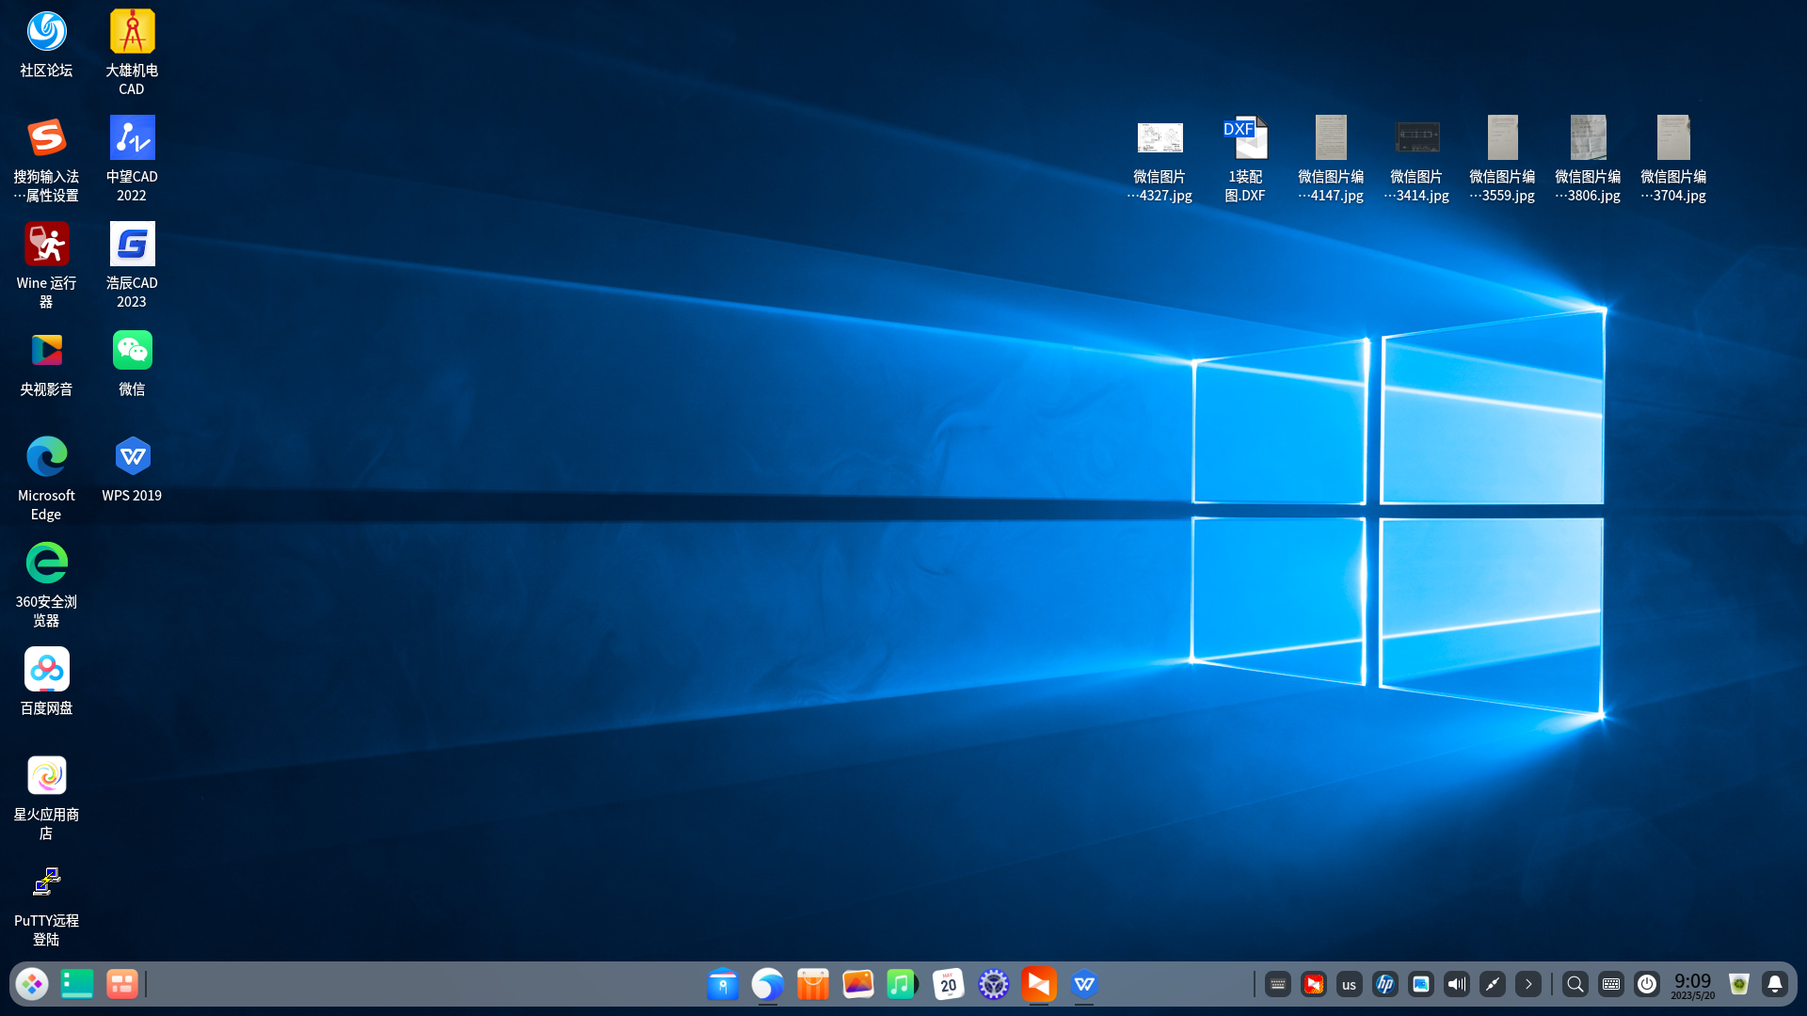Open the 大雄机电CAD desktop icon
The width and height of the screenshot is (1807, 1016).
[132, 34]
